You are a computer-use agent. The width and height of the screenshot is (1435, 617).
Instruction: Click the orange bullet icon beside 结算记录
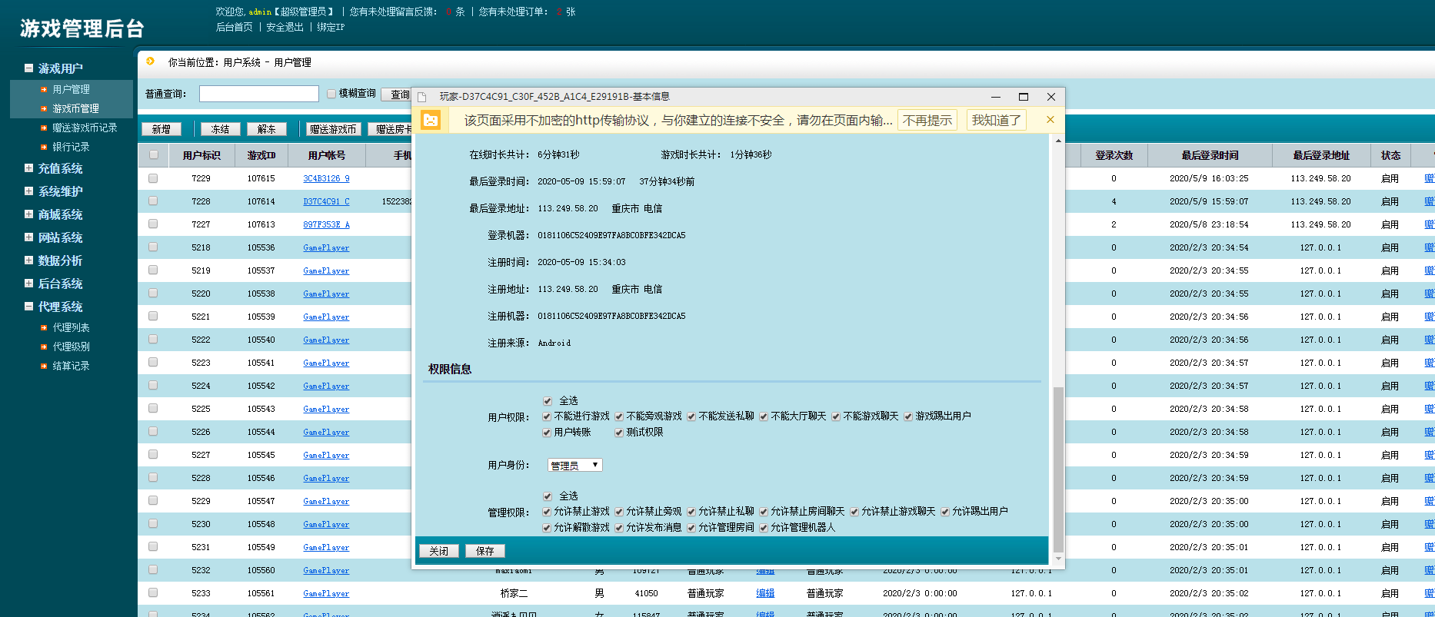point(44,367)
